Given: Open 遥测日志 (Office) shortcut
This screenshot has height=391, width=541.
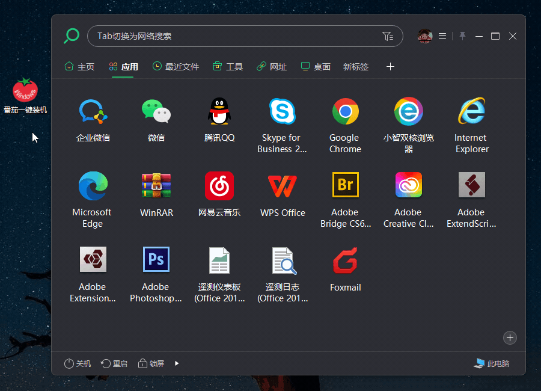Looking at the screenshot, I should click(x=284, y=261).
